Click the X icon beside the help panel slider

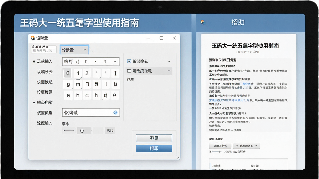[210, 152]
